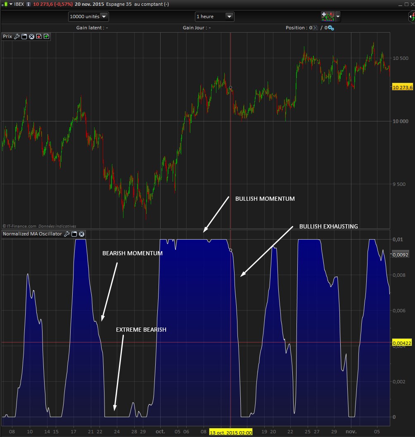Expand the instrument menu arrow next to IBEX
The width and height of the screenshot is (415, 437).
[11, 4]
